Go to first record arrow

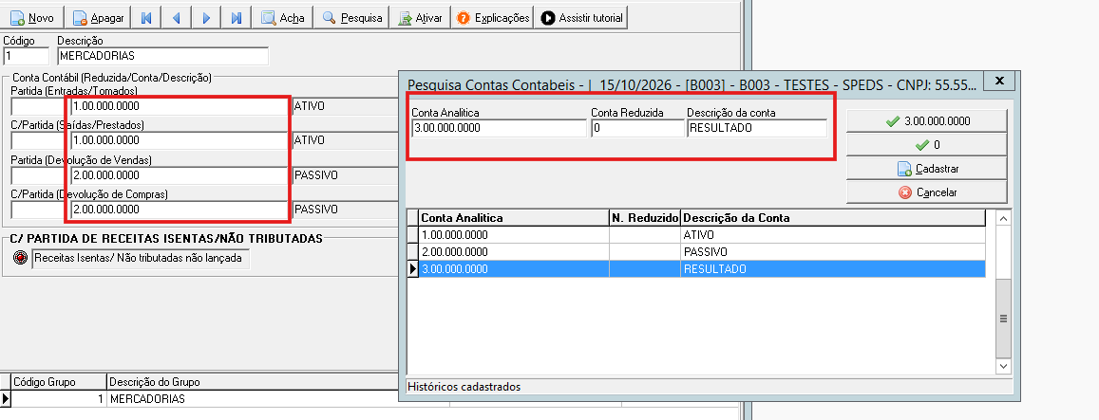tap(146, 17)
